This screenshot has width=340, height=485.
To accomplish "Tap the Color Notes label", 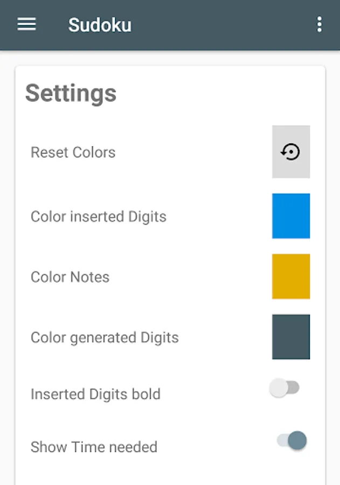I will [70, 277].
